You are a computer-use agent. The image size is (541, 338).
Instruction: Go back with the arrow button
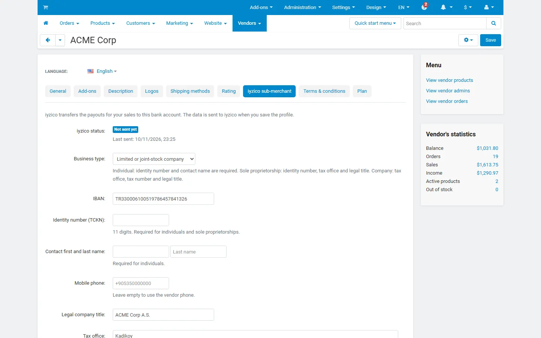(x=48, y=40)
